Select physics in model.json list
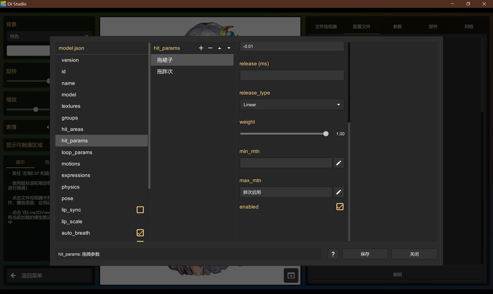Screen dimensions: 493x294 pos(101,187)
